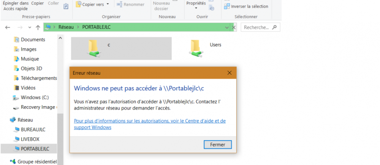Screen dimensions: 380x165
Task: Click the computer icon in address bar
Action: [x=48, y=27]
